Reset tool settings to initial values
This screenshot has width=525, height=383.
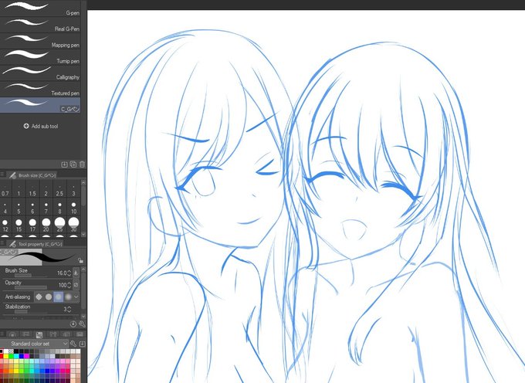tap(73, 324)
